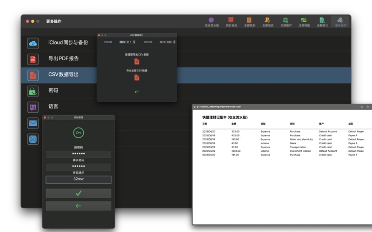Screen dimensions: 372x232
Task: Click the 语言 language icon
Action: (x=33, y=107)
